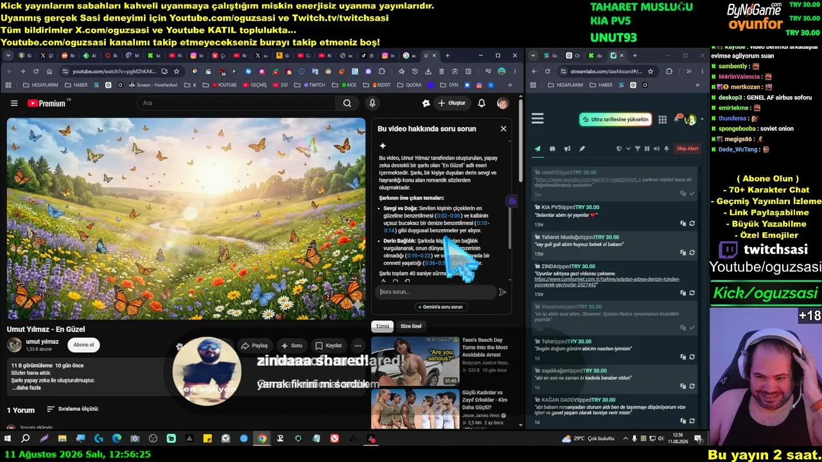Screen dimensions: 822x462
Task: Open the Streamlabs app grid icon
Action: coord(662,119)
